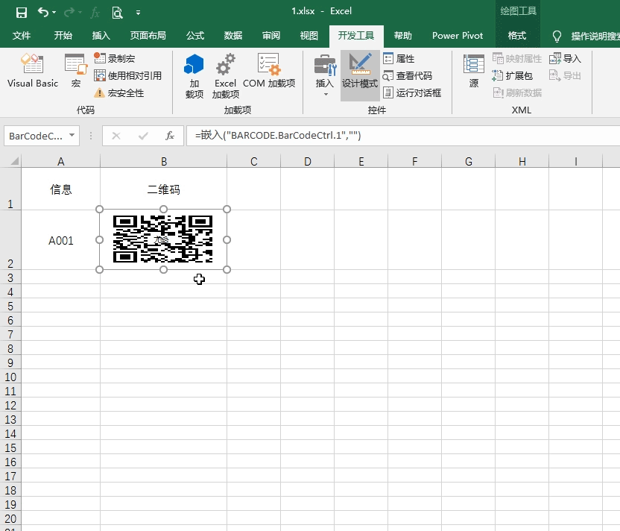Click the Save icon in quick access toolbar

click(22, 12)
